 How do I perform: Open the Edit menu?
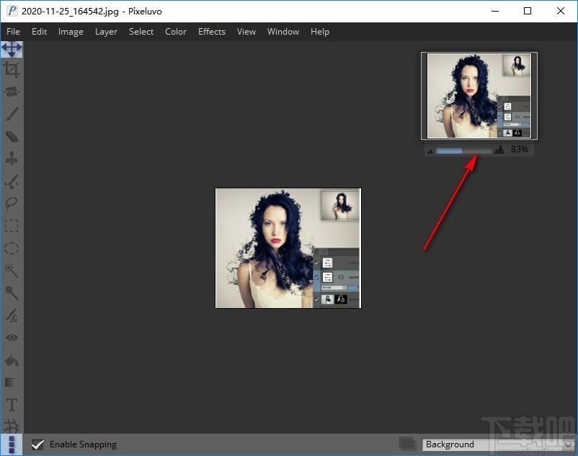click(40, 32)
